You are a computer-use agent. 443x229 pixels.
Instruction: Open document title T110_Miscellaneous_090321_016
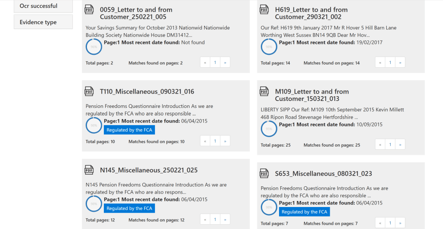(147, 91)
